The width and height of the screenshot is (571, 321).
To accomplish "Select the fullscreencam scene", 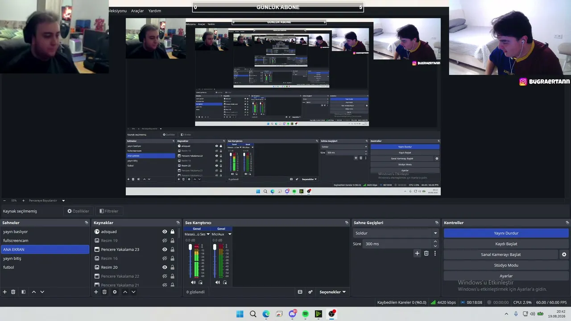I will click(x=45, y=241).
